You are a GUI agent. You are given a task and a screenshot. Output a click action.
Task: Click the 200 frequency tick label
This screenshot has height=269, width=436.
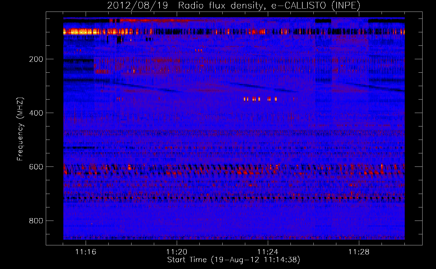(36, 59)
